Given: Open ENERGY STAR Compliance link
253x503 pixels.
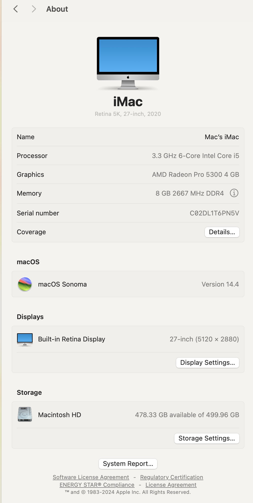Looking at the screenshot, I should point(97,485).
